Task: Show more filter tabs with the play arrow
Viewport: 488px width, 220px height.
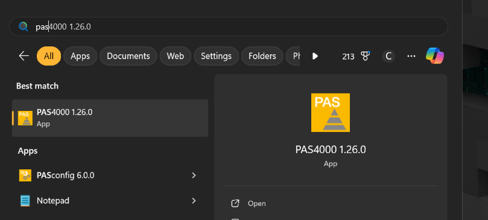Action: (315, 56)
